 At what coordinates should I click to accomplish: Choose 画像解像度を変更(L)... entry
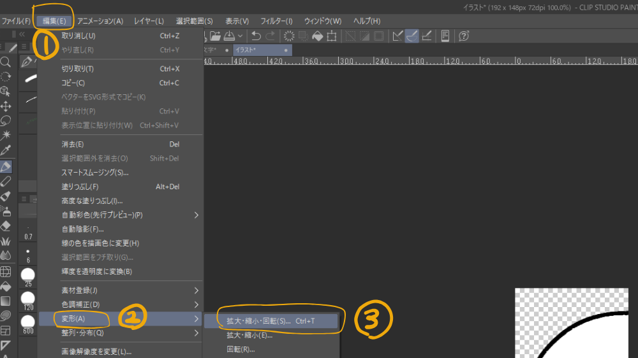tap(121, 352)
